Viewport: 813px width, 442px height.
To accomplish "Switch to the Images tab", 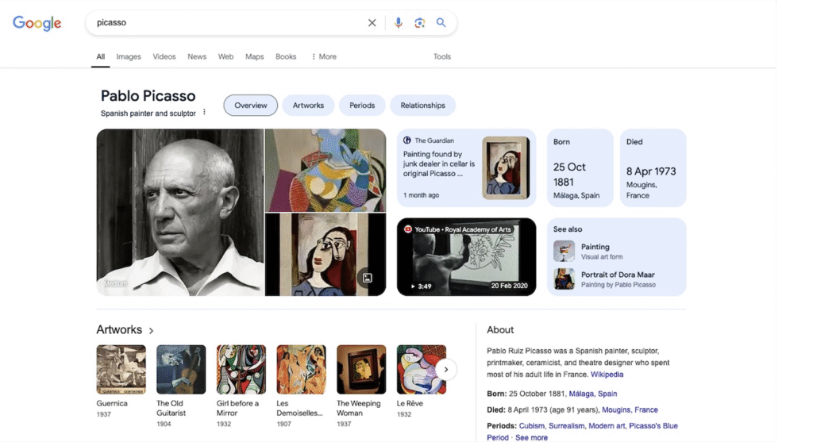I will (x=129, y=57).
